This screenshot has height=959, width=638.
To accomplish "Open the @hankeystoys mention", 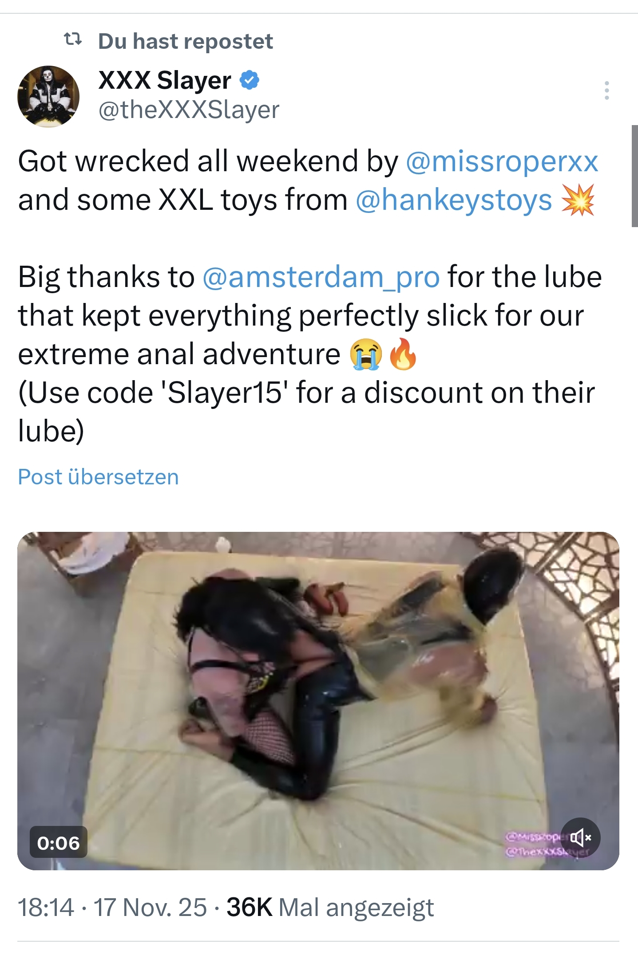I will click(454, 200).
